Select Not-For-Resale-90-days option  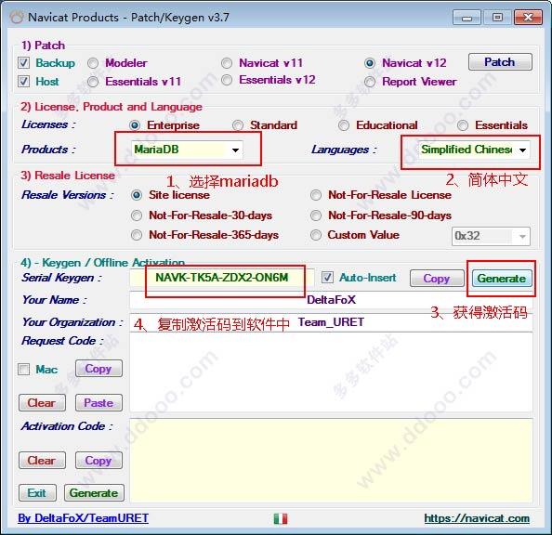(x=316, y=215)
